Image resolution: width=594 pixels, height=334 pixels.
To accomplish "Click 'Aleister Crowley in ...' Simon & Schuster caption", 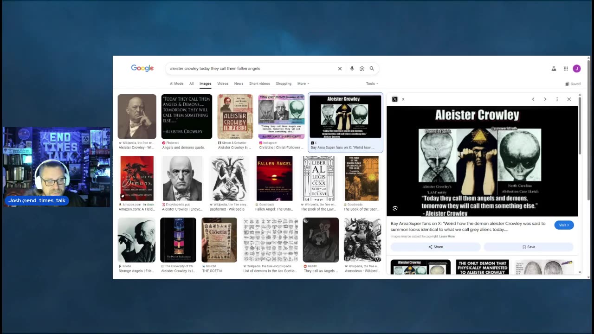I will (234, 148).
